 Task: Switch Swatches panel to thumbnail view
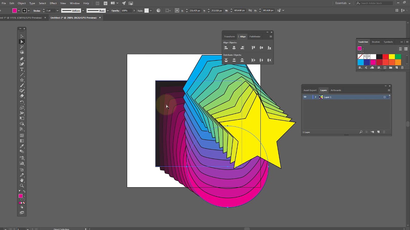(x=406, y=49)
